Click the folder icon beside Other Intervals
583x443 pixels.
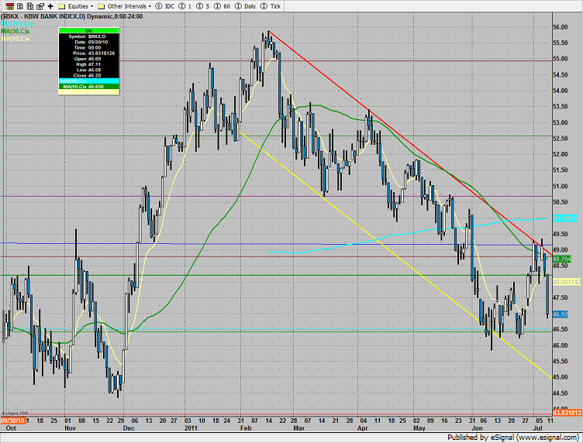101,6
